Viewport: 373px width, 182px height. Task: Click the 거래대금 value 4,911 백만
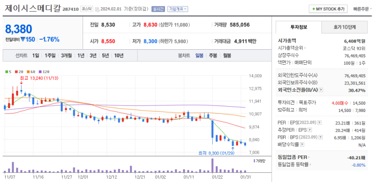pos(245,42)
